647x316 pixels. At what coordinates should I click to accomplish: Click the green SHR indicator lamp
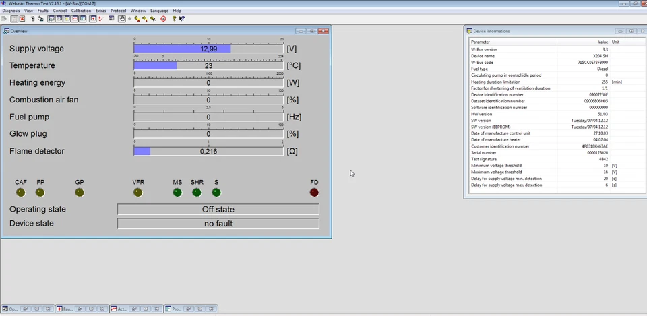pos(197,192)
